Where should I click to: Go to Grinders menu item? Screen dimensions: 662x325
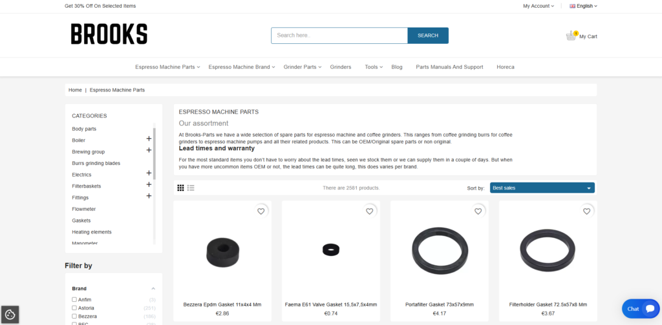(x=341, y=67)
